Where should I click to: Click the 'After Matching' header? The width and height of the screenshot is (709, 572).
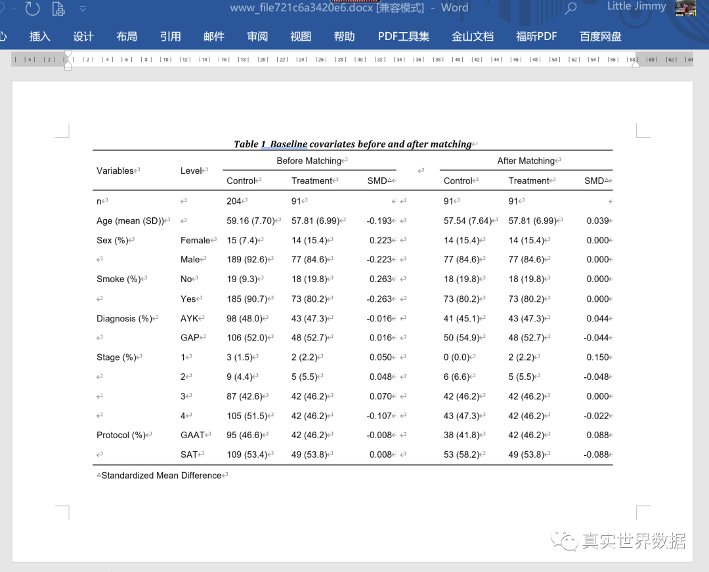click(526, 161)
